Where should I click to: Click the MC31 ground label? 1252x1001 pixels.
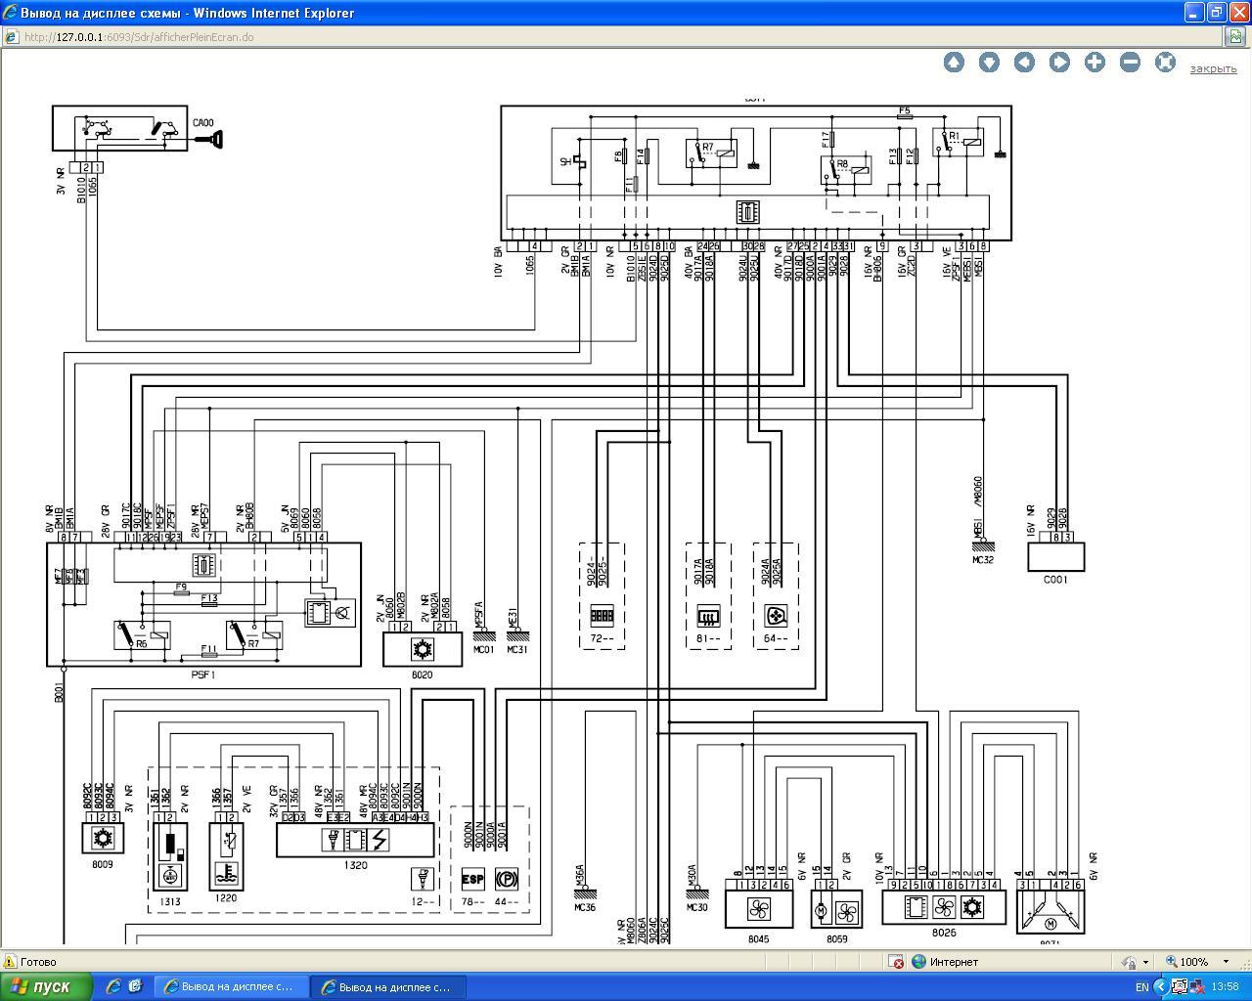[x=517, y=649]
